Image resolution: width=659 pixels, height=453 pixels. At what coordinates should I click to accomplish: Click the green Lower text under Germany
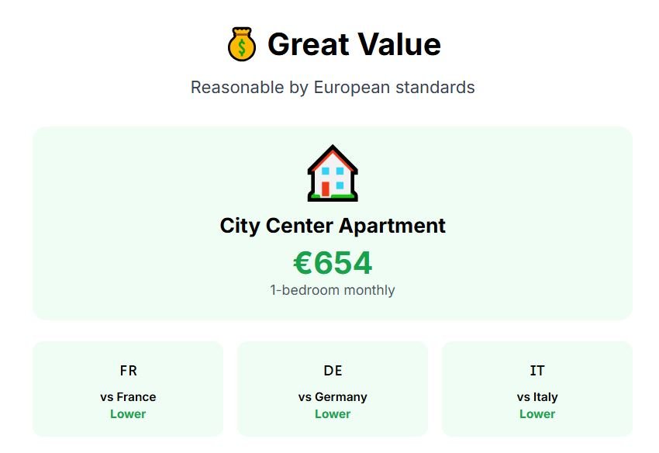333,413
